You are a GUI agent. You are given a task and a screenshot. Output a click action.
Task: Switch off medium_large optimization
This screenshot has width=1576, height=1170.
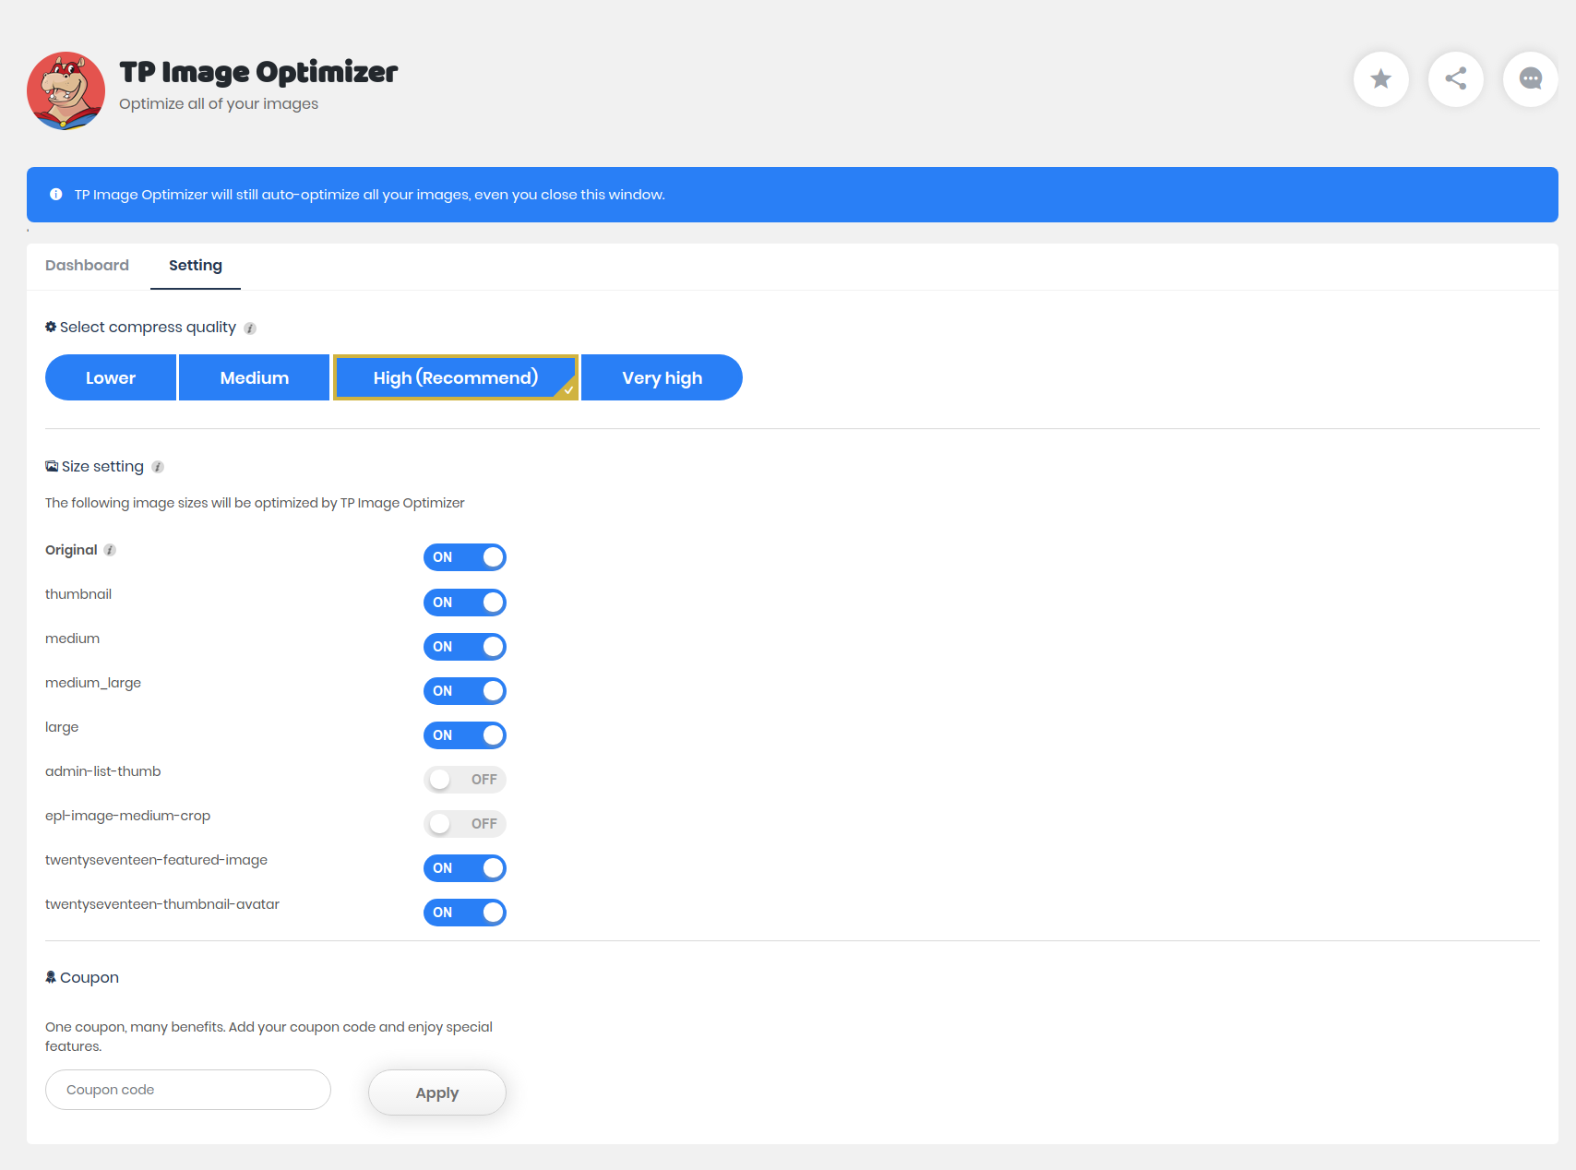coord(465,691)
